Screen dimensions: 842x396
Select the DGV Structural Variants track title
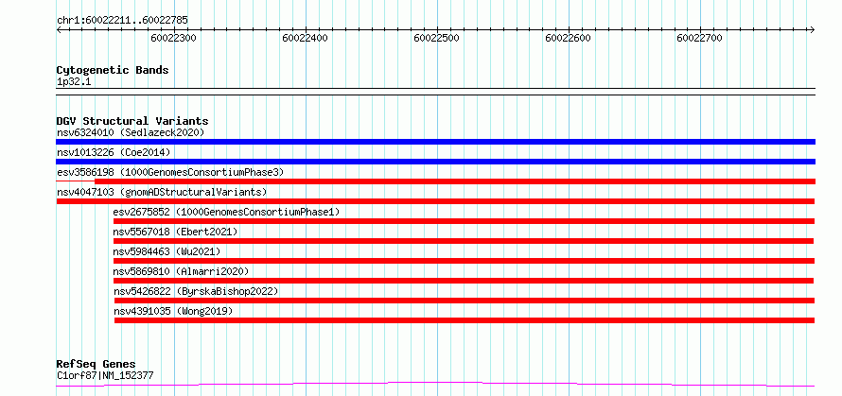[x=132, y=121]
